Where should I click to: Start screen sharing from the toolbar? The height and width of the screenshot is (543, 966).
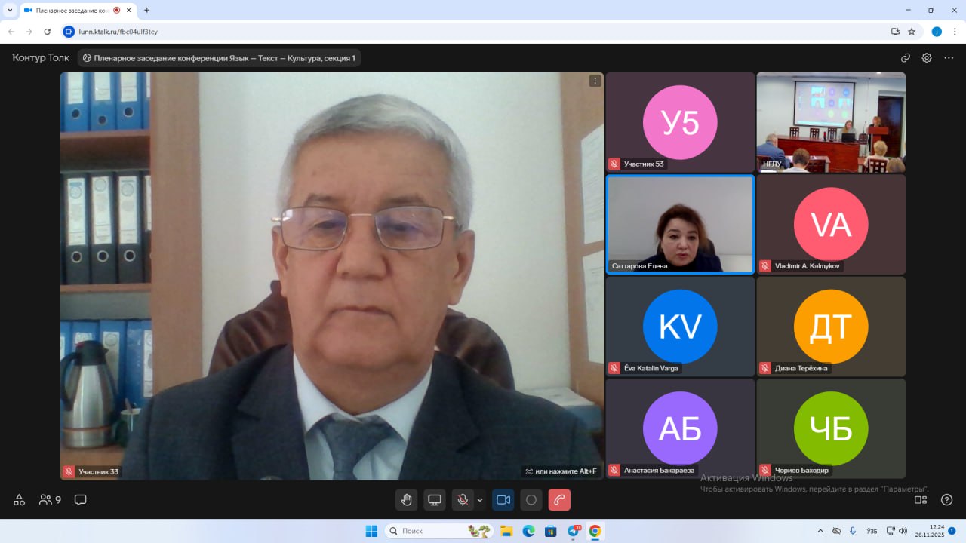click(435, 500)
